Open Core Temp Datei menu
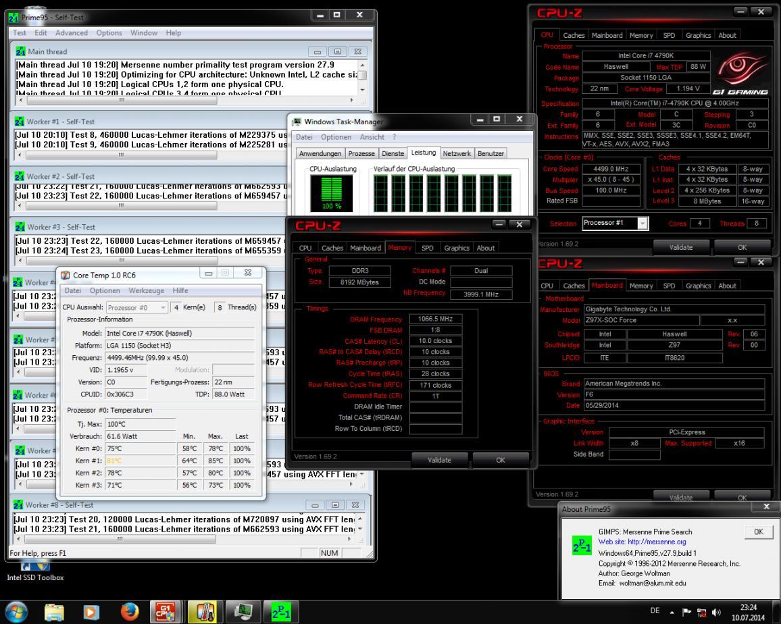This screenshot has width=781, height=624. click(x=73, y=290)
